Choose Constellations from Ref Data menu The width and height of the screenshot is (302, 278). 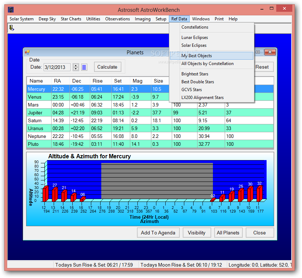click(x=211, y=27)
